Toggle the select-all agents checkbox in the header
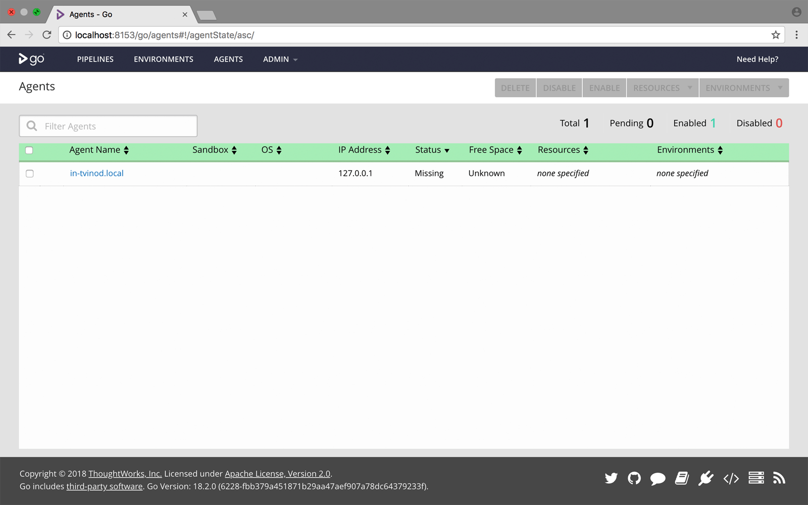 (29, 150)
